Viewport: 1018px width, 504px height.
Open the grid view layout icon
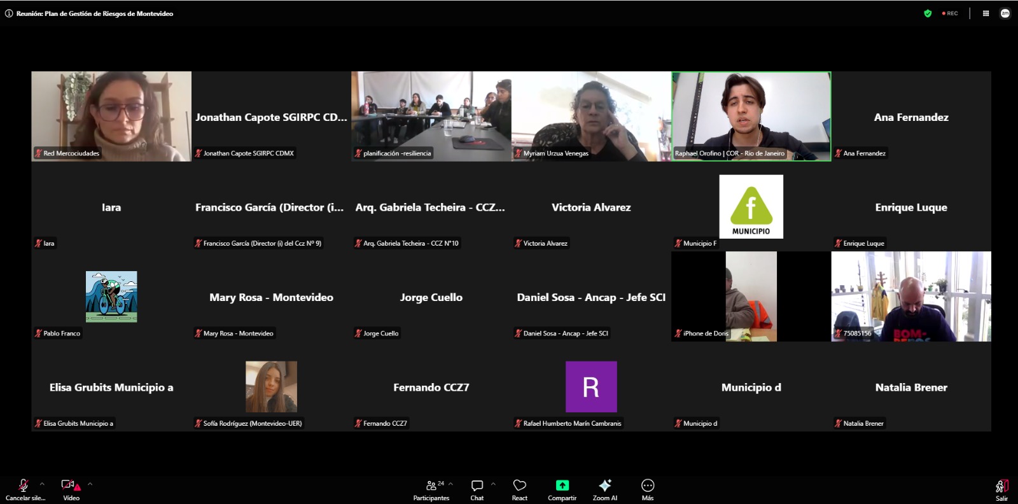click(986, 13)
